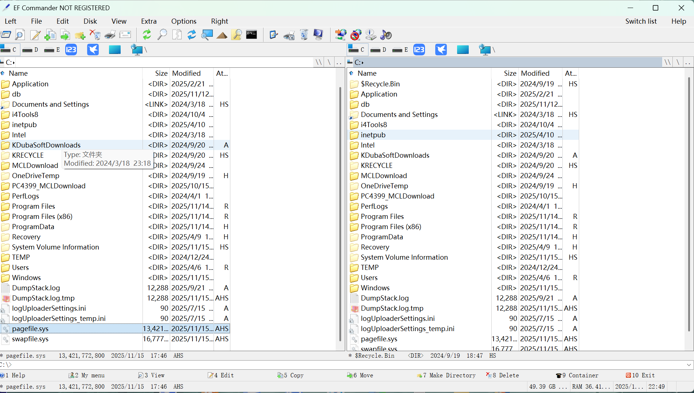694x393 pixels.
Task: Click the Disconnect network drive toolbar icon
Action: click(x=356, y=35)
